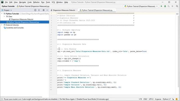Collapse the Python Tutorials root folder arrow
Image resolution: width=180 pixels, height=101 pixels.
(x=2, y=14)
